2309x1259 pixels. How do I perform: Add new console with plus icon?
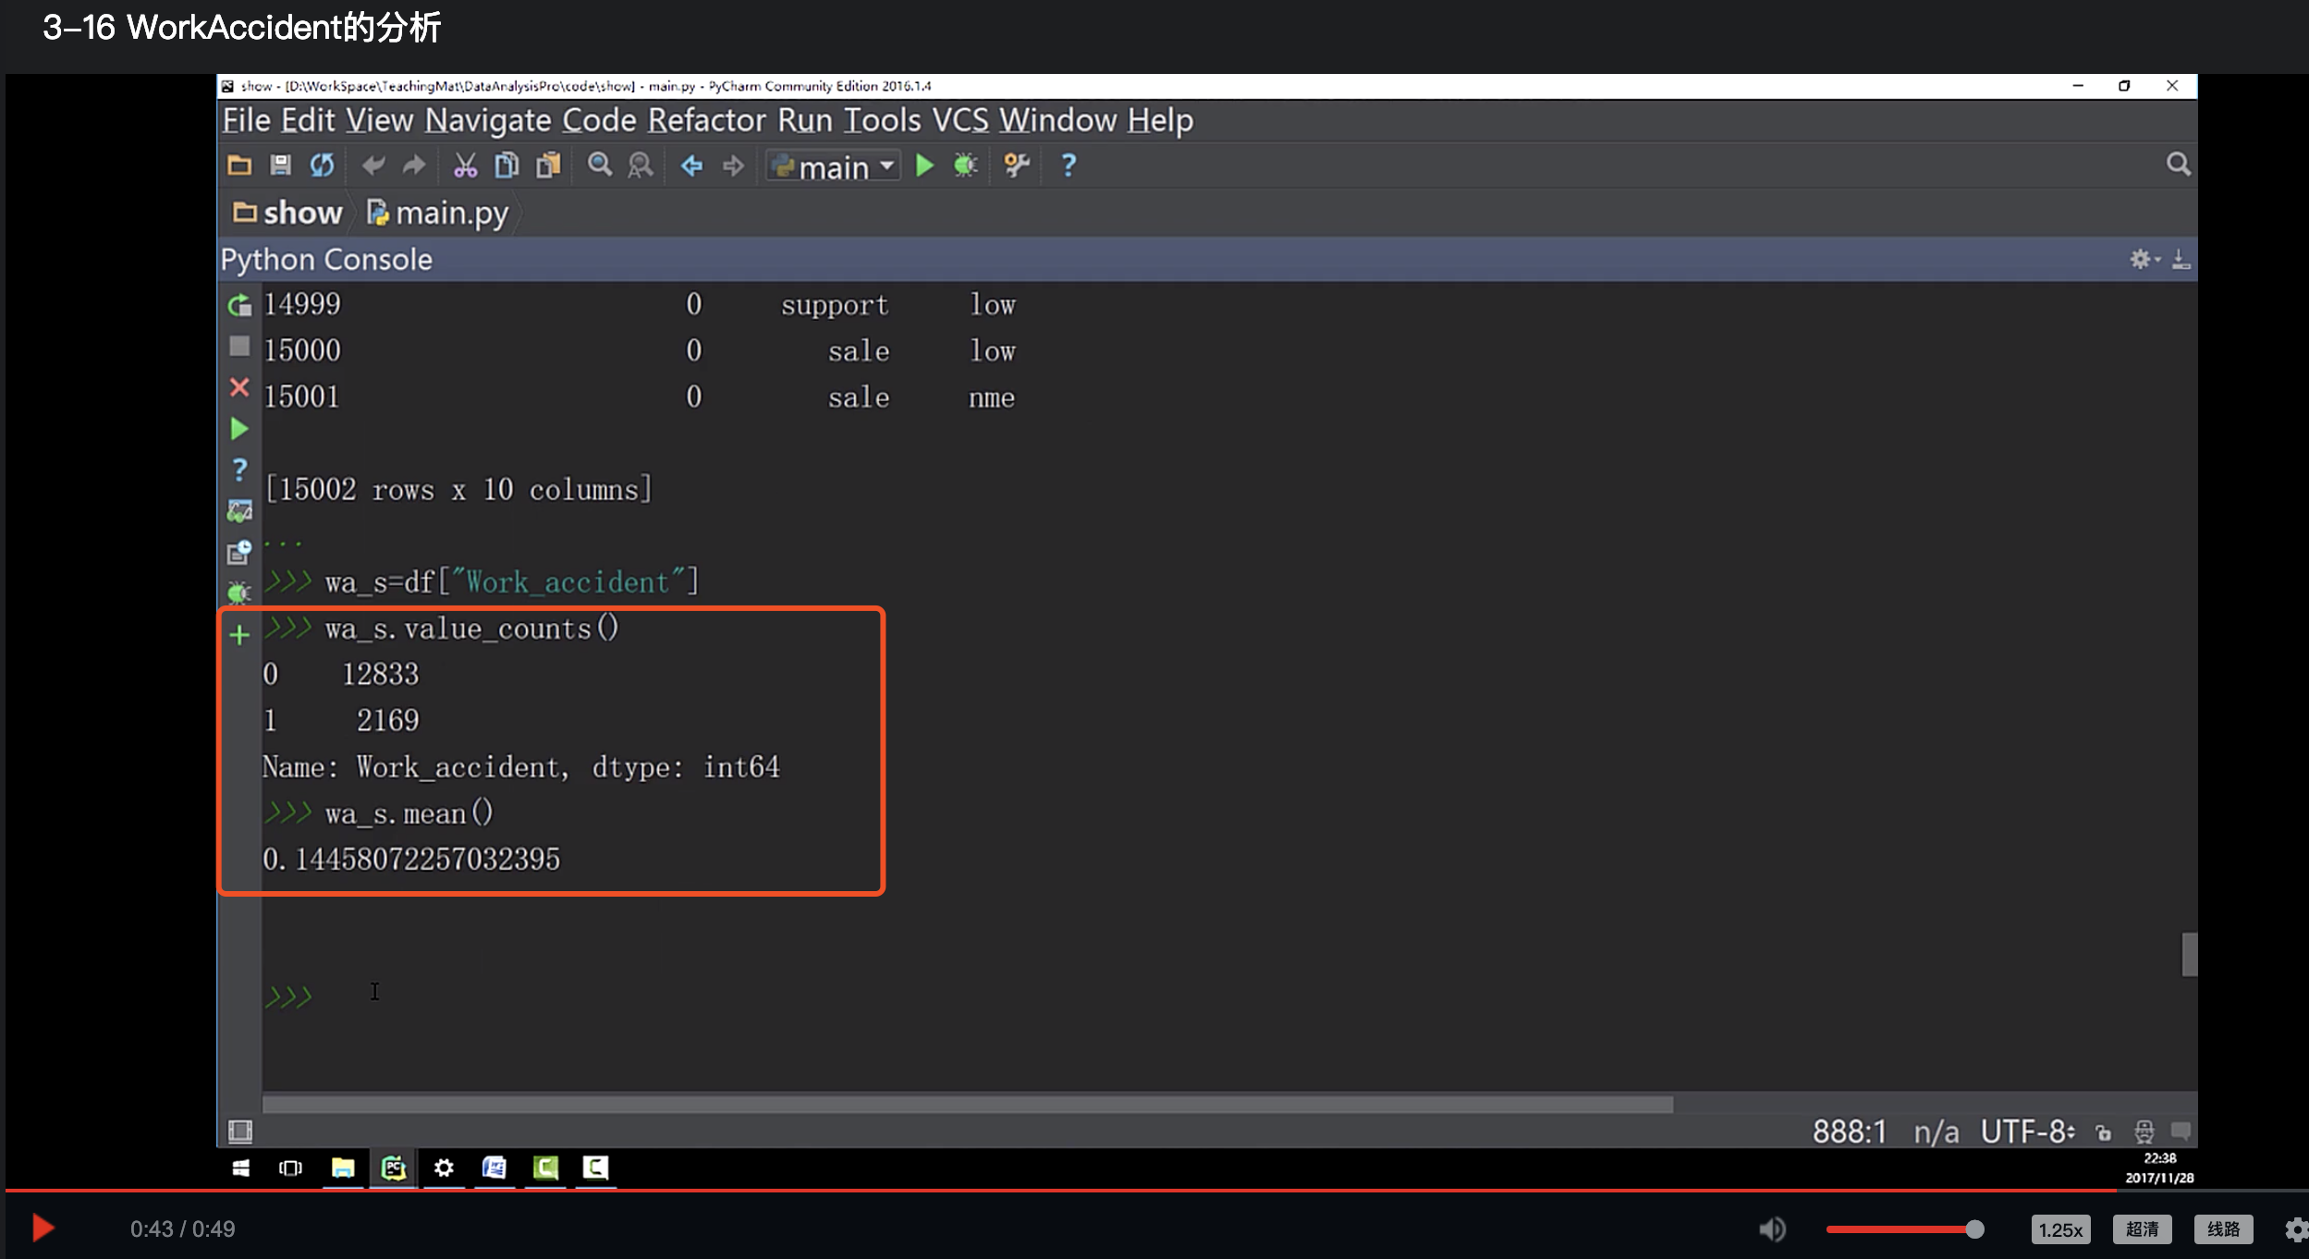tap(239, 635)
